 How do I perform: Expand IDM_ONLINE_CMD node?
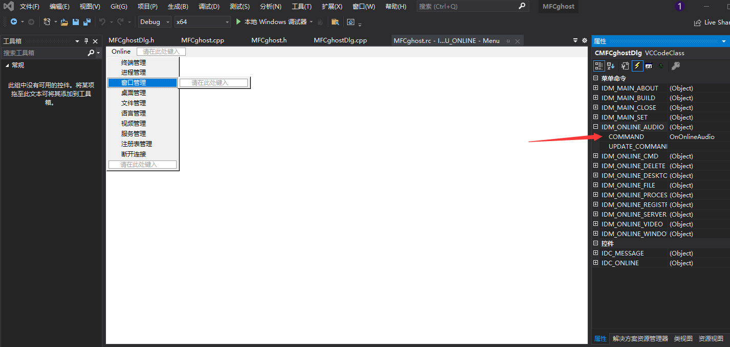595,156
